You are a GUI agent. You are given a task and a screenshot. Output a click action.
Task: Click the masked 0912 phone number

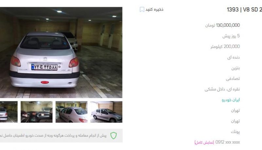click(228, 142)
